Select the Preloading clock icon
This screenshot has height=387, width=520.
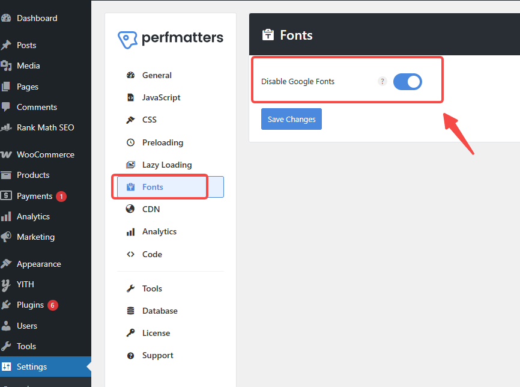[x=130, y=142]
